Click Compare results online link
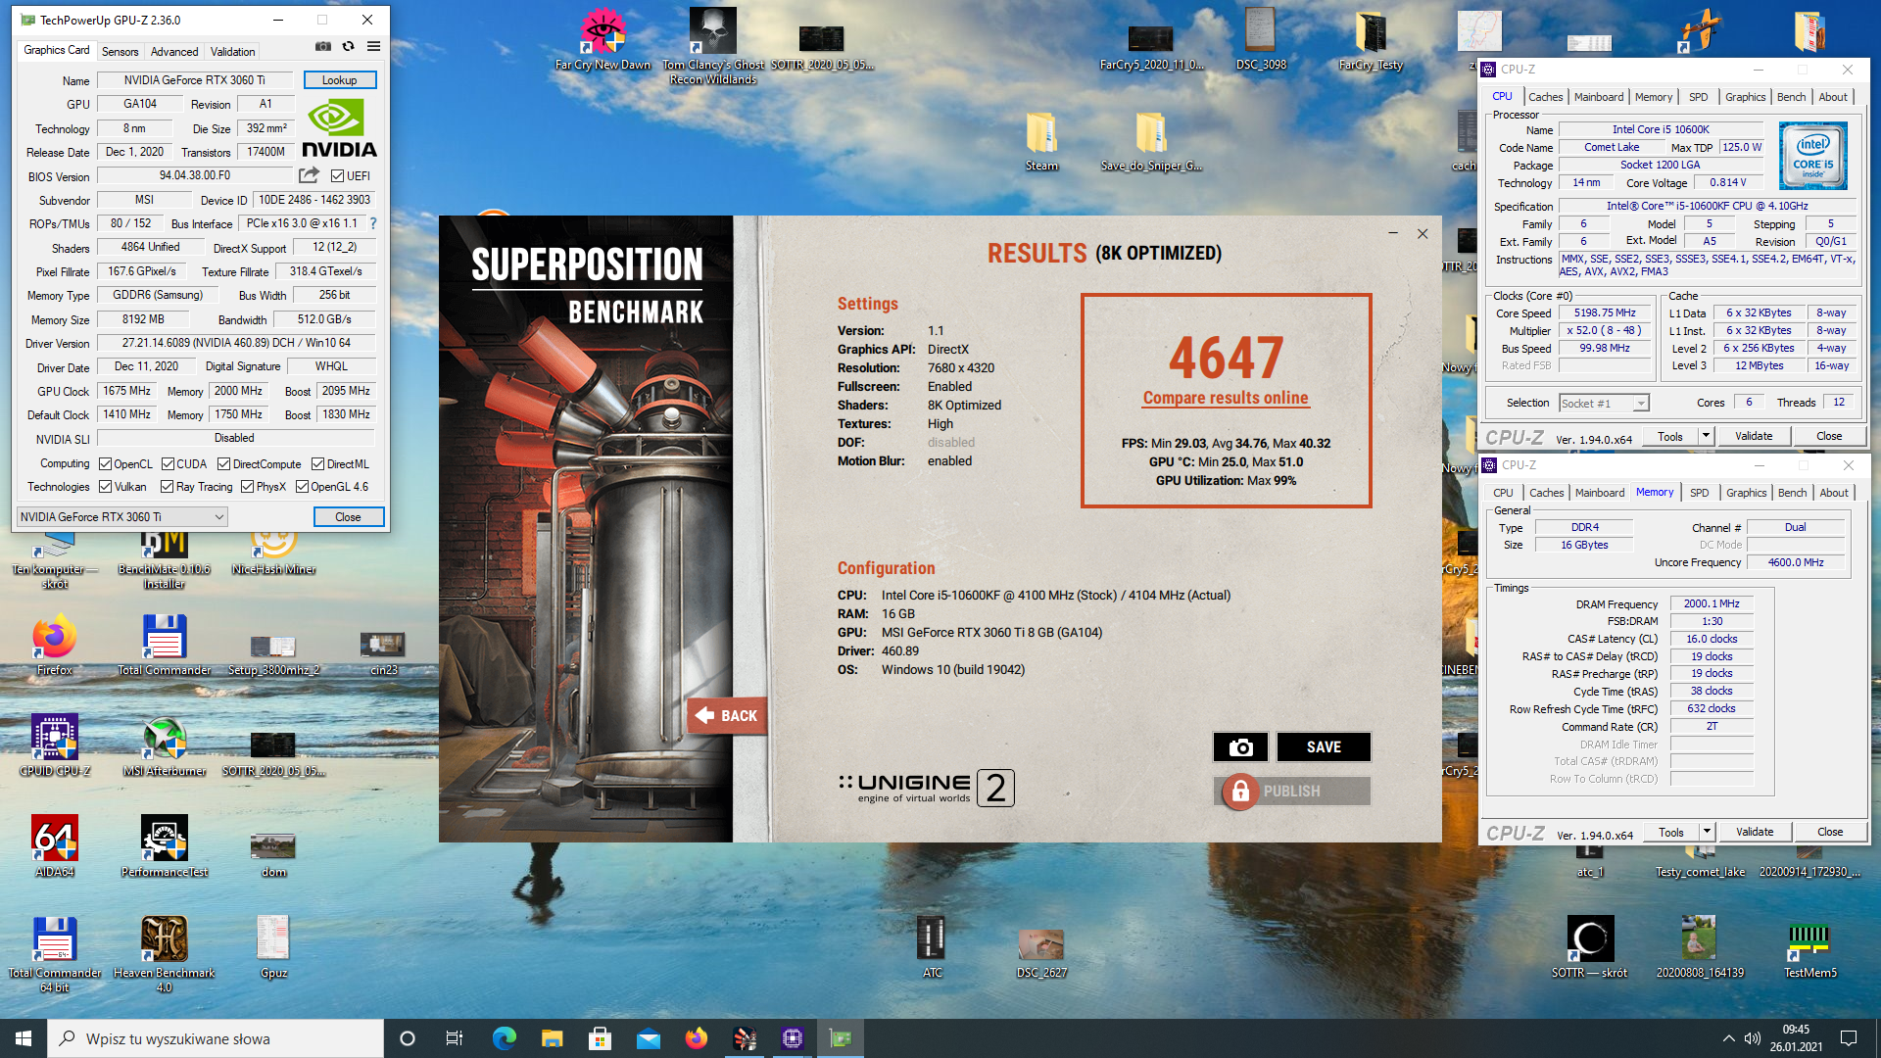 [1226, 398]
